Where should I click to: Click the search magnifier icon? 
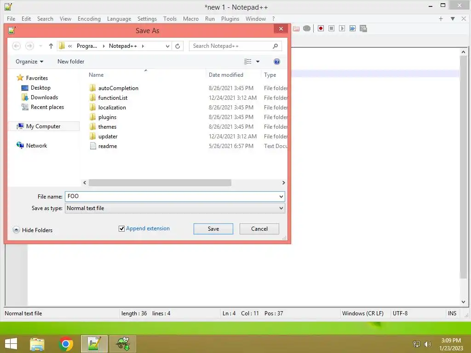[275, 46]
